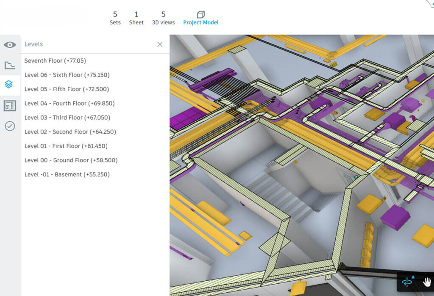Open the 3D views tab
The image size is (434, 296).
point(163,17)
